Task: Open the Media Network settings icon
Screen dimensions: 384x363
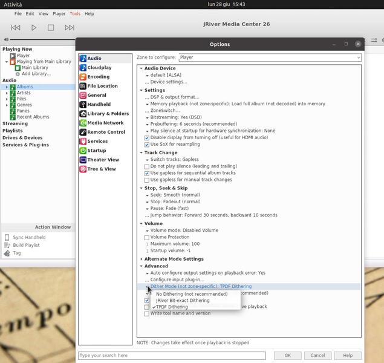Action: pos(83,123)
